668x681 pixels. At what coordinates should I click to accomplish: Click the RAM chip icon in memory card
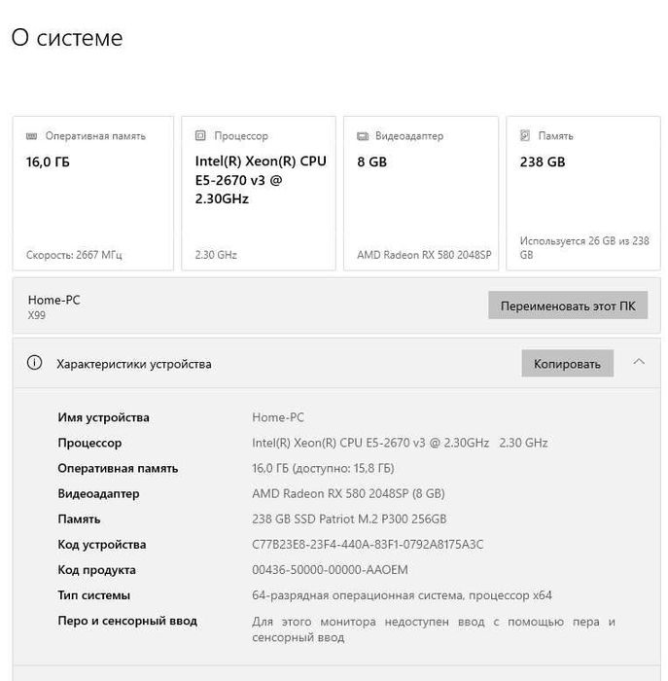click(x=33, y=136)
